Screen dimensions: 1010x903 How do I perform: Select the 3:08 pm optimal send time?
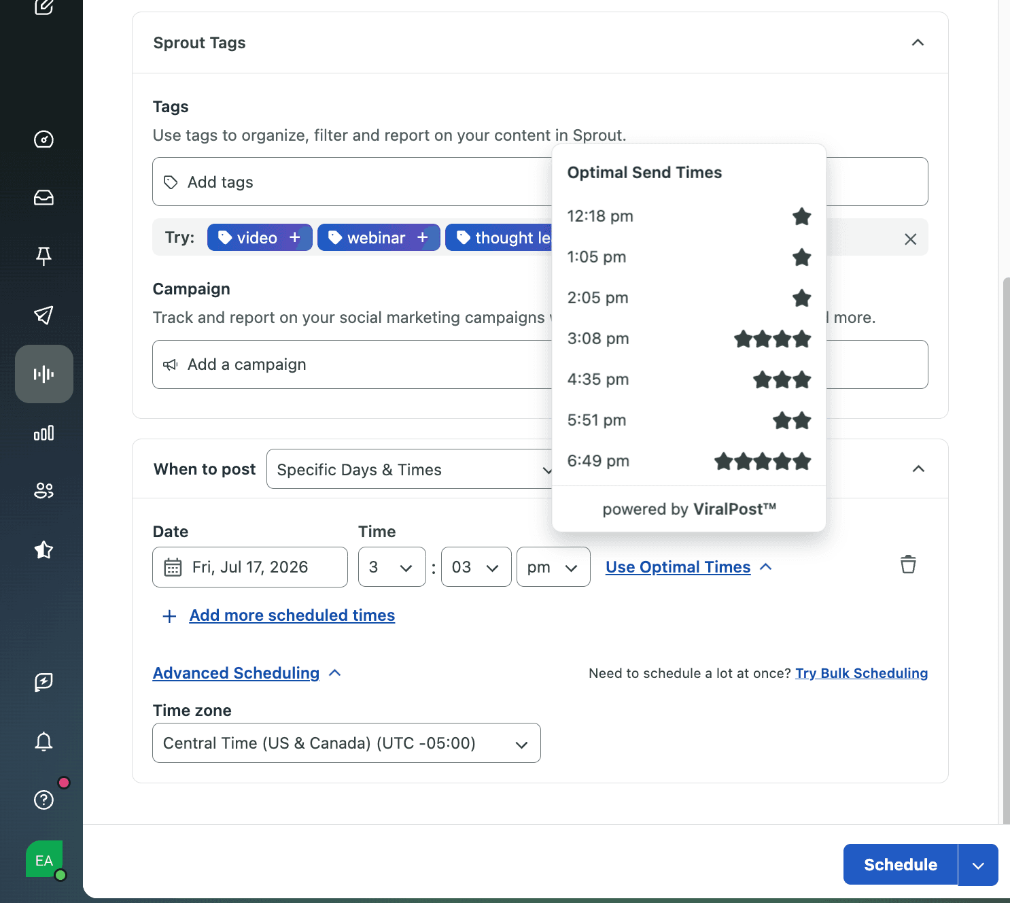click(689, 339)
